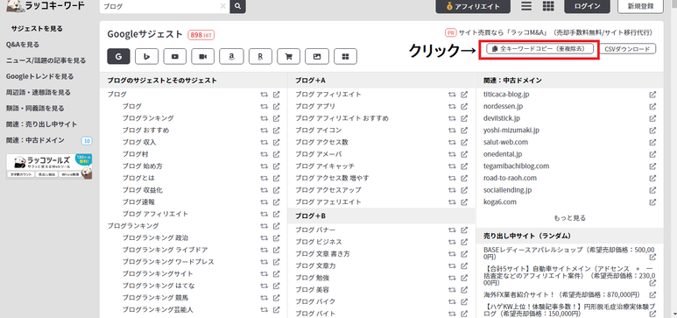Select the video camera source icon
This screenshot has height=318, width=677.
(203, 57)
